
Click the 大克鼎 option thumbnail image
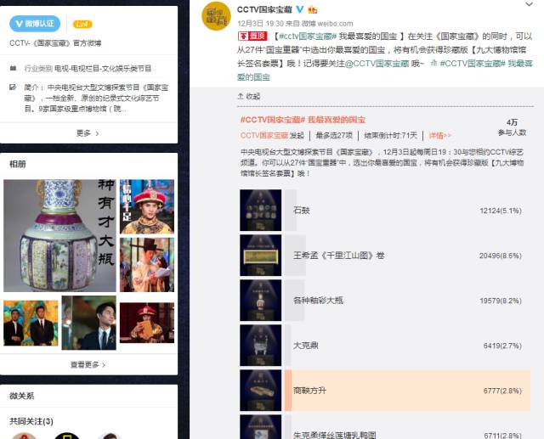[x=261, y=346]
